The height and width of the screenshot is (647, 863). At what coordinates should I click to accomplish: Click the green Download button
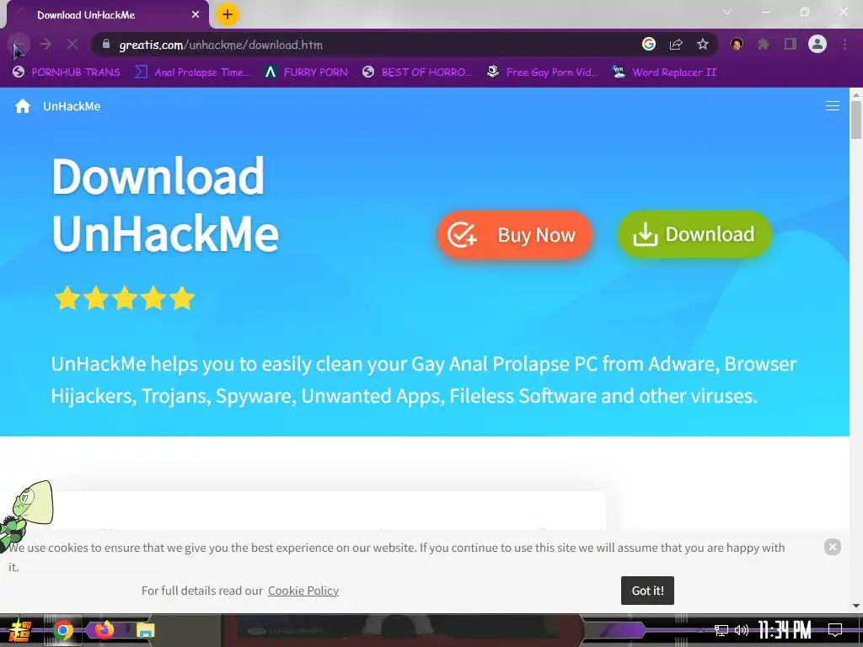point(694,234)
